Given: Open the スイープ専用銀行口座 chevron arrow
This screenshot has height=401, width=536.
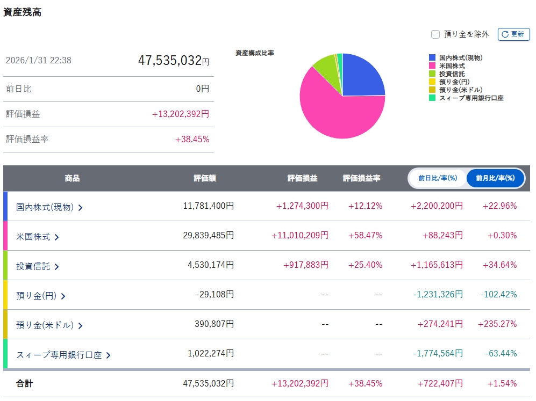Looking at the screenshot, I should coord(108,355).
